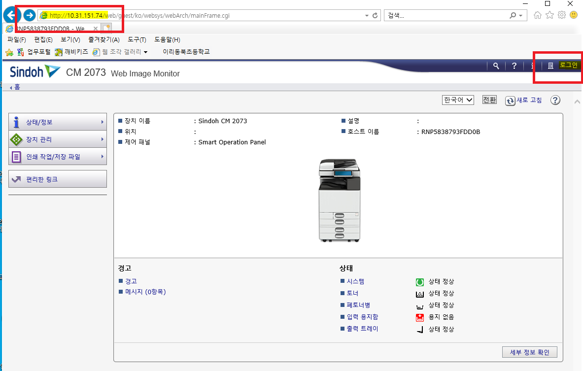Expand the 장치 관리 menu

58,139
